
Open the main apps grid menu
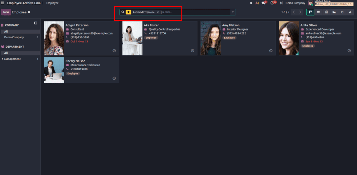[x=2, y=3]
